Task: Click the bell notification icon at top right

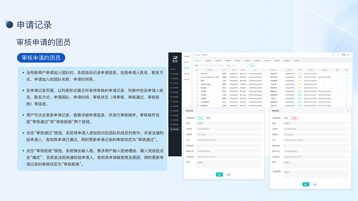Action: coord(333,55)
